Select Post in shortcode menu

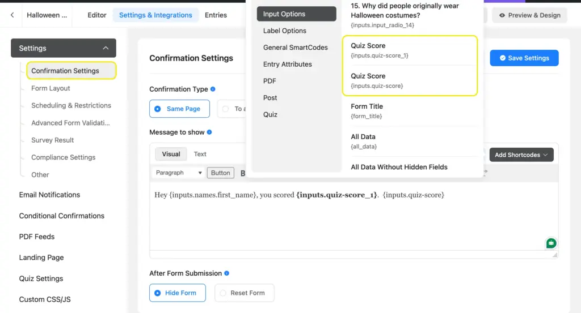270,97
